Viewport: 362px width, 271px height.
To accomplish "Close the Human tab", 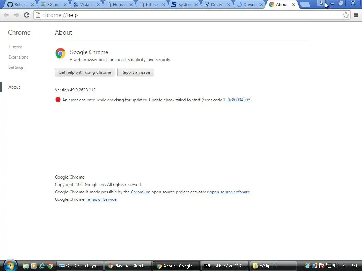I will point(131,5).
